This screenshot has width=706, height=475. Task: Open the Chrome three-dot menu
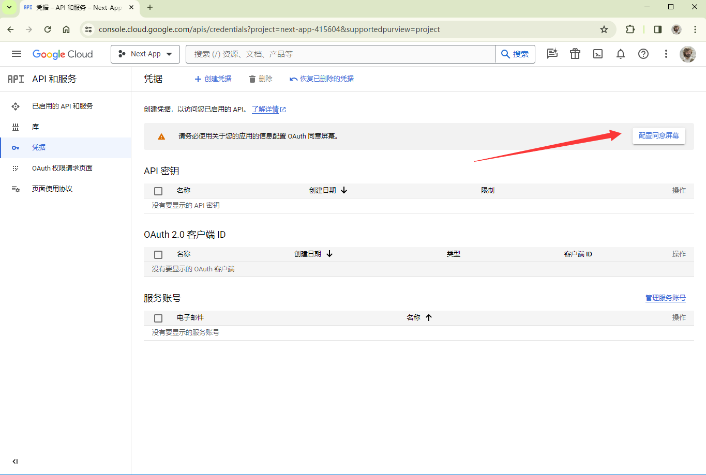point(695,29)
